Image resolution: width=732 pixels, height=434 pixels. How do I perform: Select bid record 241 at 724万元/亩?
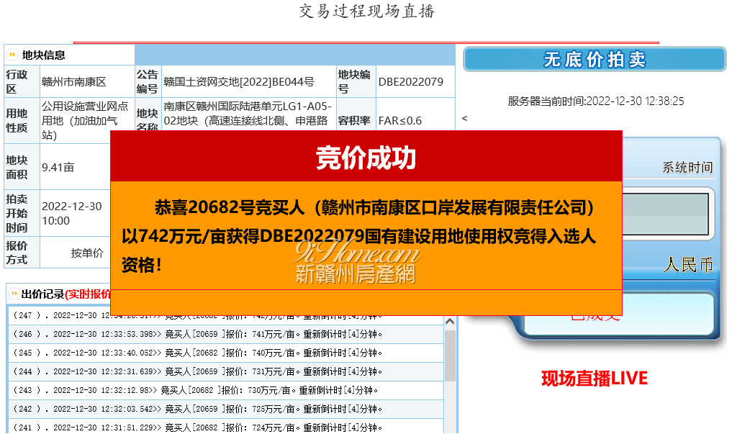tap(226, 427)
